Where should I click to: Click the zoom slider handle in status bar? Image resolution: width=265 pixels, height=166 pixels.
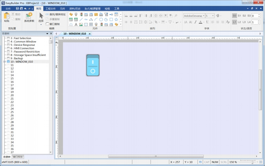point(252,162)
